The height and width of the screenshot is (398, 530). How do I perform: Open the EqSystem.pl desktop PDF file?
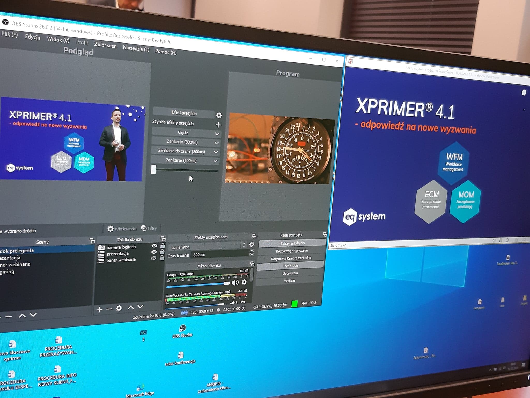tap(425, 353)
